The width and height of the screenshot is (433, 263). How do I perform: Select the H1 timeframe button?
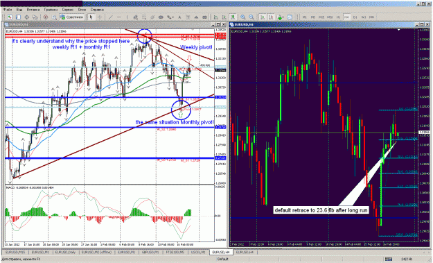pos(338,17)
